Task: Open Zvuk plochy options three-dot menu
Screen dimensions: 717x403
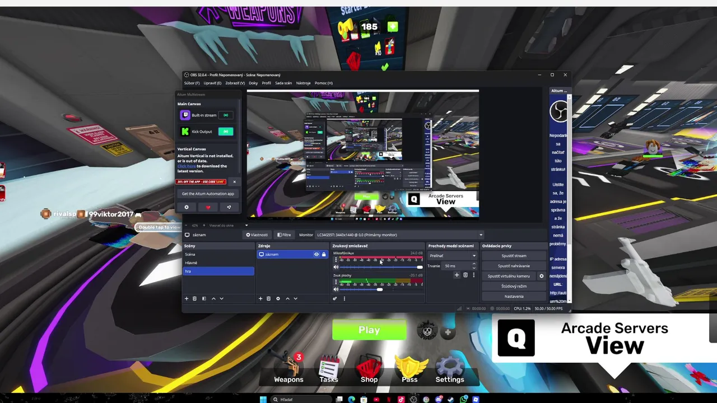Action: point(336,282)
